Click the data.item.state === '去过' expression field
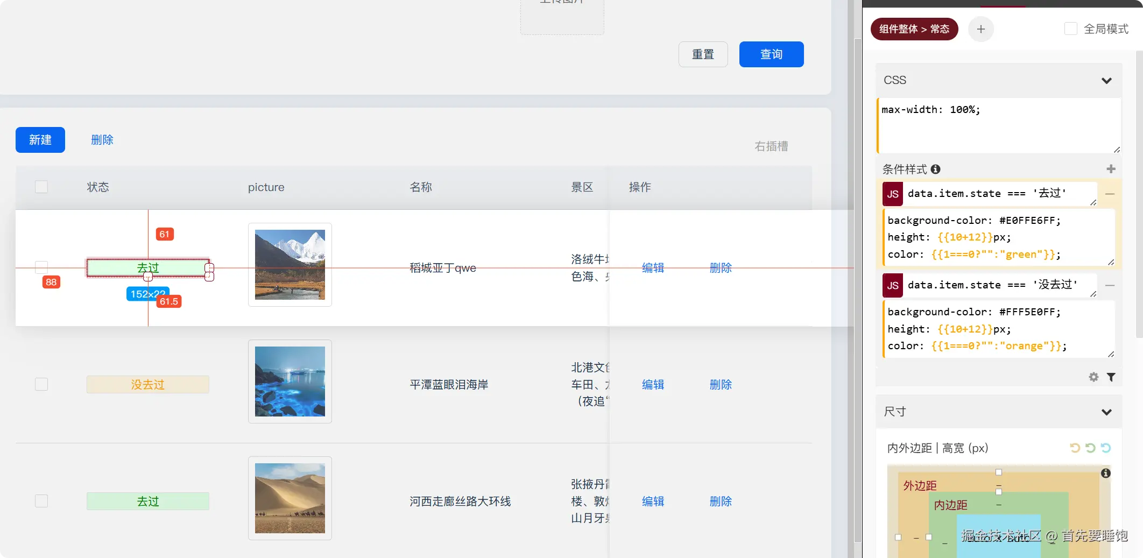 click(x=1000, y=194)
